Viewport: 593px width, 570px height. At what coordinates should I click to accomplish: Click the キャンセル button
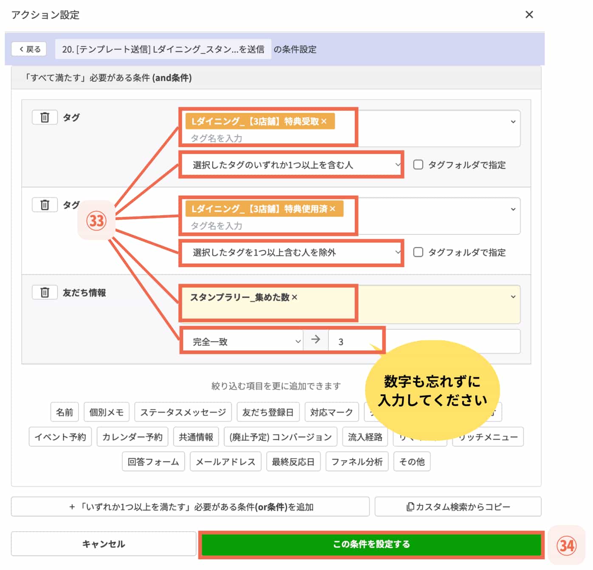pyautogui.click(x=103, y=544)
